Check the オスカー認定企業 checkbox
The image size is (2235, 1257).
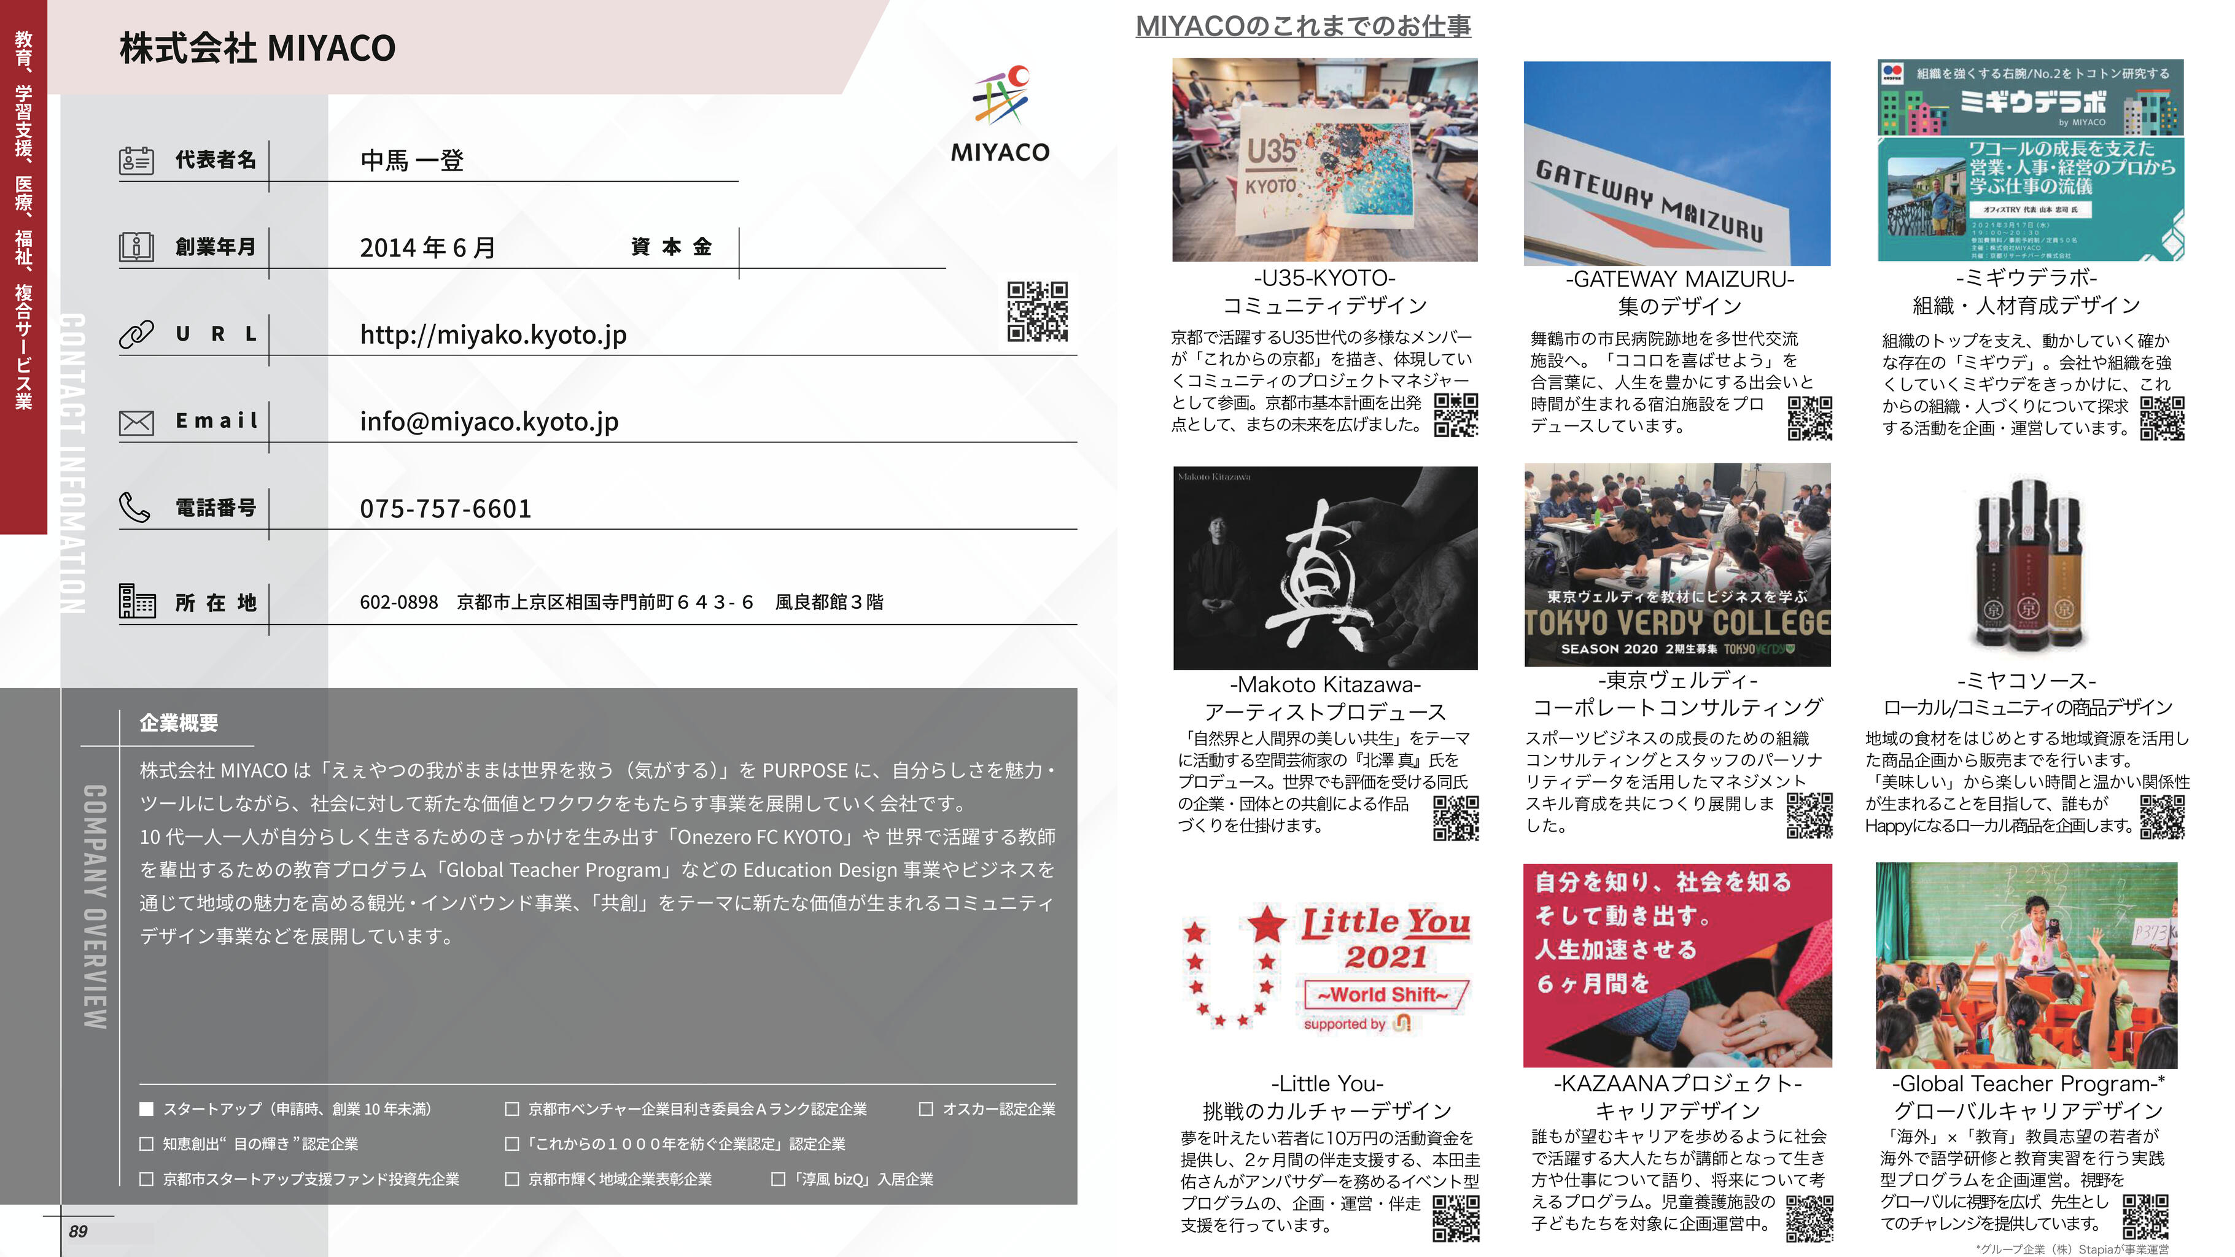click(926, 1108)
